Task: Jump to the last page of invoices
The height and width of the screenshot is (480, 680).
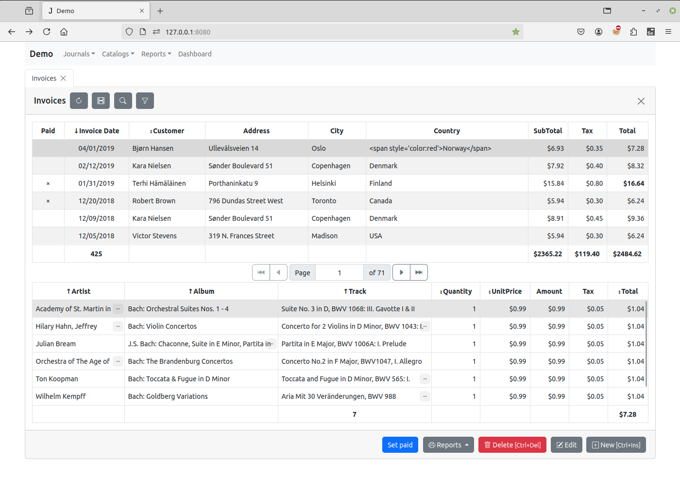Action: click(x=418, y=272)
